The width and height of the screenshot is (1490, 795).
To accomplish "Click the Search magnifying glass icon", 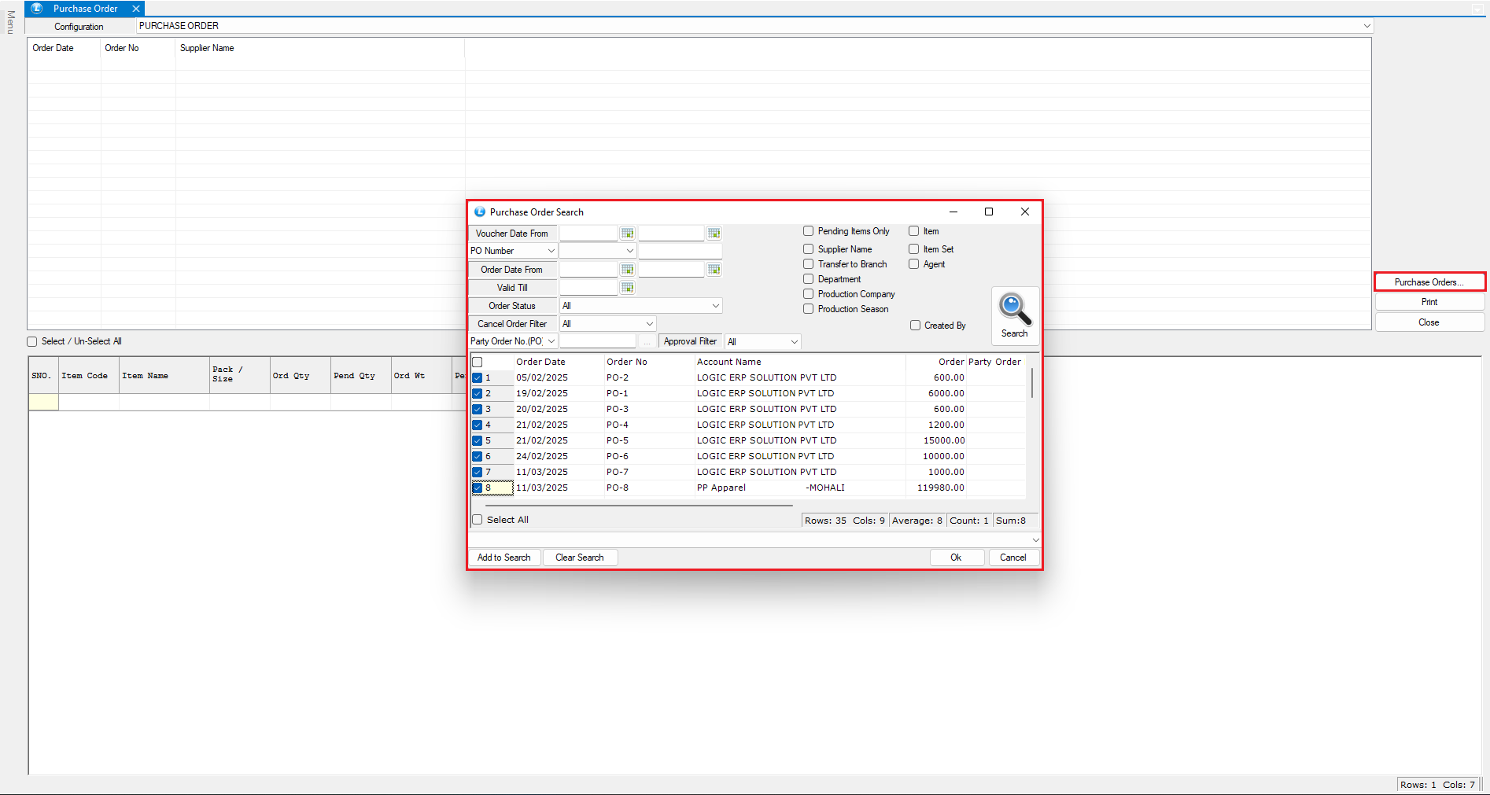I will pyautogui.click(x=1014, y=309).
